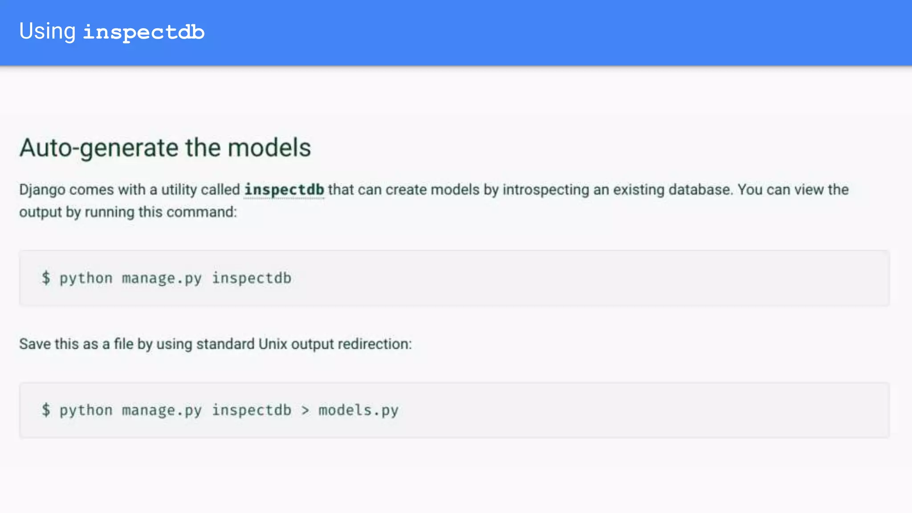Screen dimensions: 912x513
Task: Click "inspectdb" in the first code block
Action: tap(252, 278)
